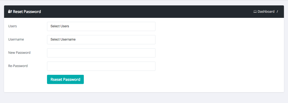Focus the New Password input field

pos(101,53)
